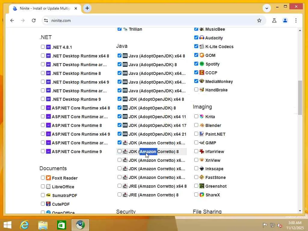This screenshot has height=231, width=308.
Task: Click the scrollbar down arrow
Action: 300,211
